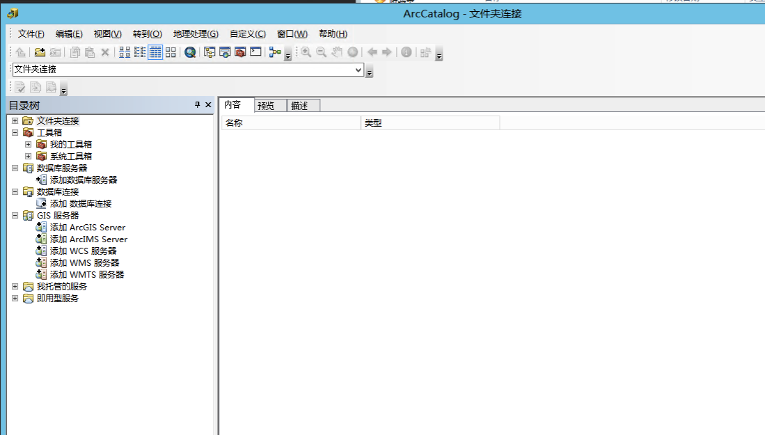Switch to Thumbnails view icon
The height and width of the screenshot is (435, 765).
tap(171, 52)
